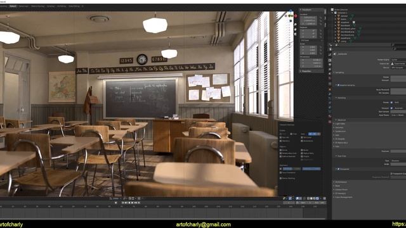The image size is (406, 228).
Task: Jump to timeline start frame
Action: click(x=122, y=203)
